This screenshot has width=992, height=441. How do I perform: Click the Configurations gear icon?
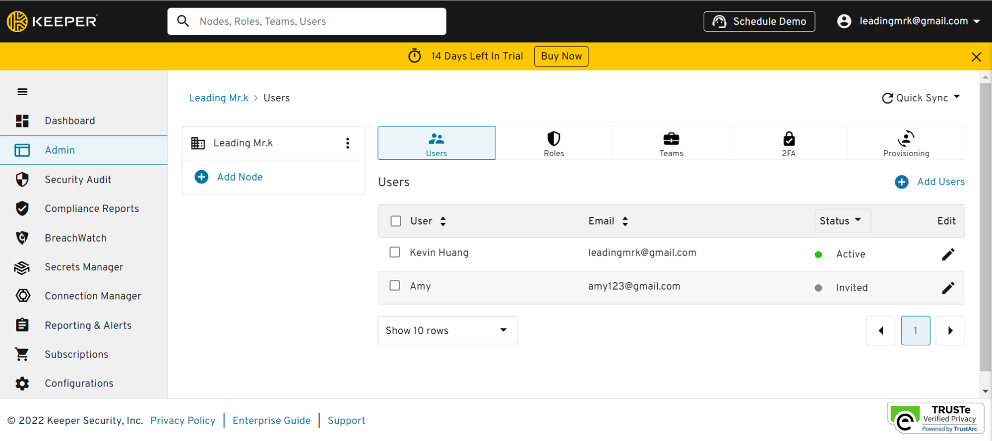coord(22,383)
